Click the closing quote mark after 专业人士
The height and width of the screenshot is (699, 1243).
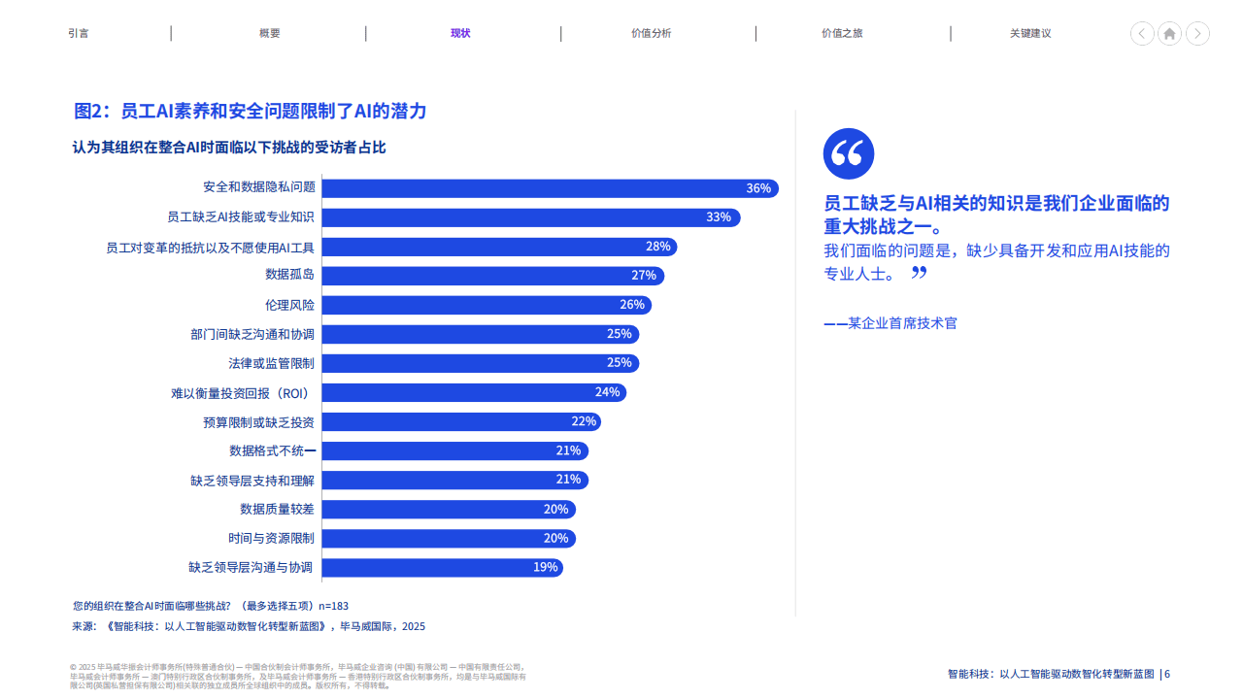pyautogui.click(x=919, y=274)
